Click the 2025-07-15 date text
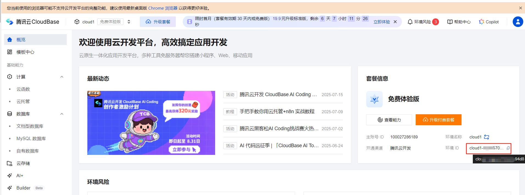 click(332, 94)
